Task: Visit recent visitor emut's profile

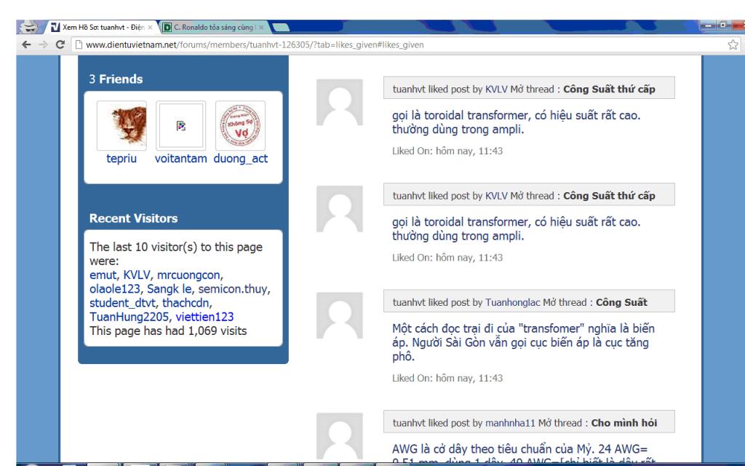Action: 103,275
